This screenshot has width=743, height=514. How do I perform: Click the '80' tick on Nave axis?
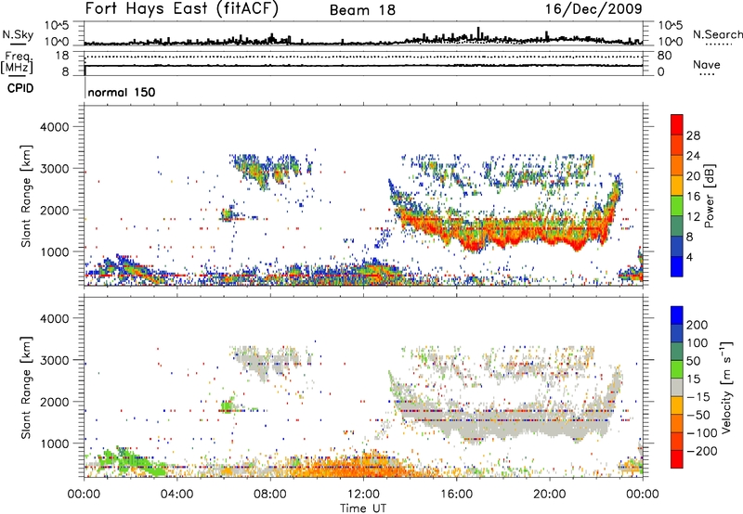point(664,56)
